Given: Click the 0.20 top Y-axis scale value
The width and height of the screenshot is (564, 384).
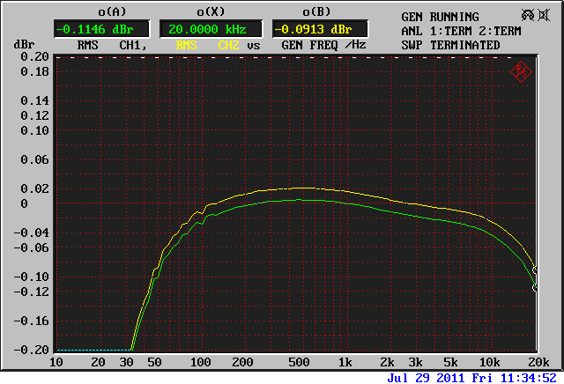Looking at the screenshot, I should click(36, 56).
